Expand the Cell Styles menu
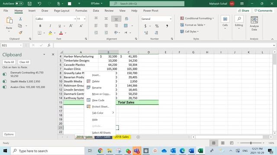This screenshot has width=277, height=155. click(x=189, y=31)
